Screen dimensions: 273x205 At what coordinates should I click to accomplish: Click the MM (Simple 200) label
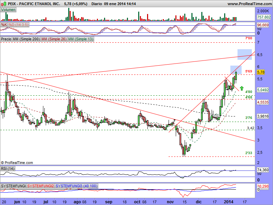[26, 39]
